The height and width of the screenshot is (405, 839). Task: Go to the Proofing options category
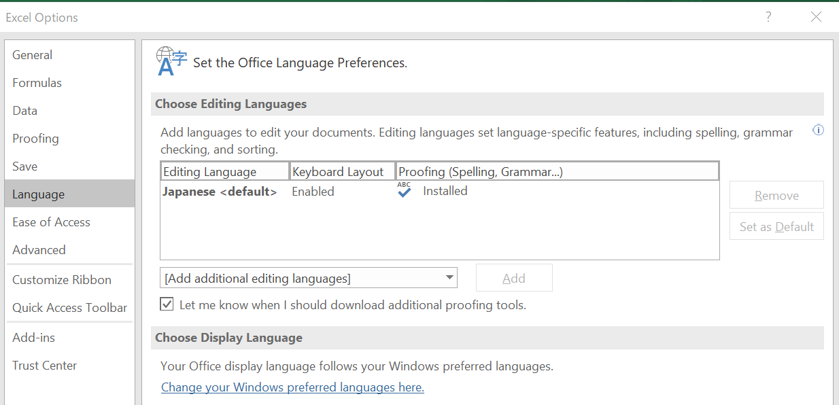pyautogui.click(x=36, y=139)
